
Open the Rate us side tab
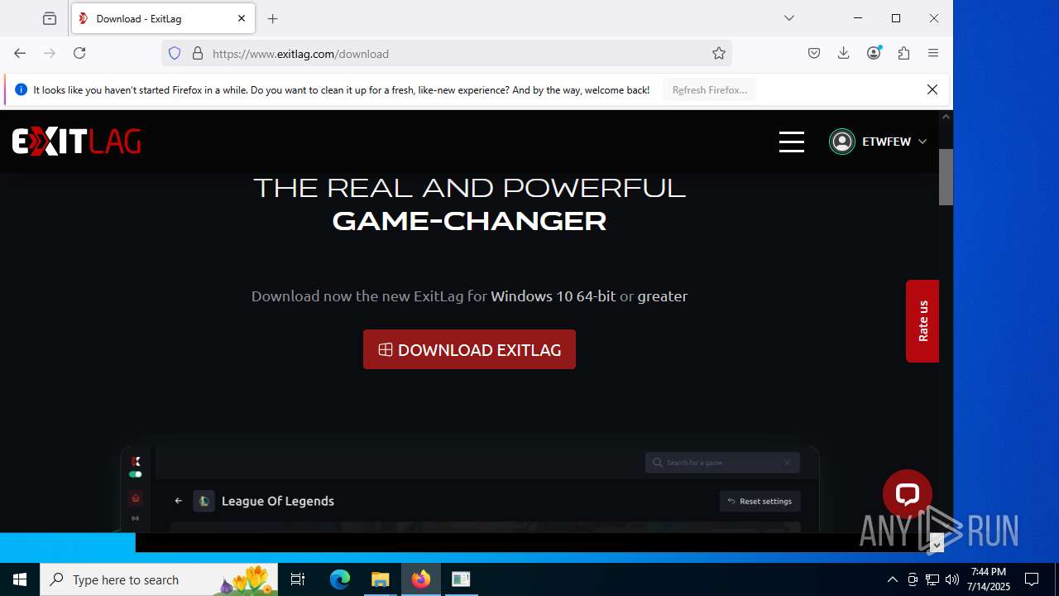click(922, 321)
